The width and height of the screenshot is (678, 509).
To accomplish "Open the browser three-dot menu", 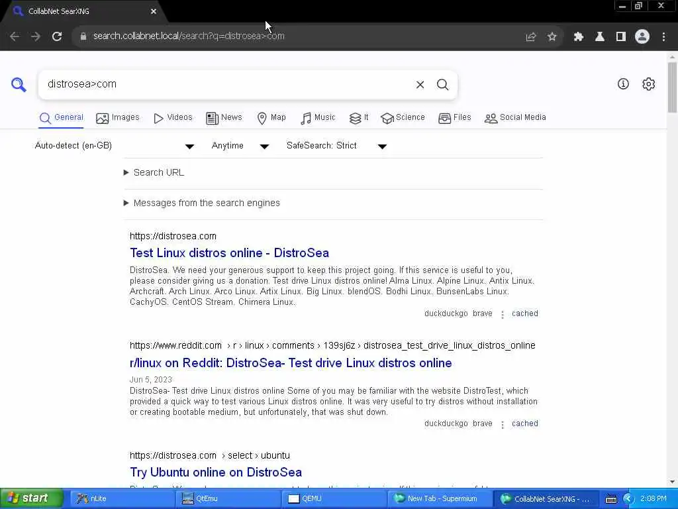I will click(663, 37).
